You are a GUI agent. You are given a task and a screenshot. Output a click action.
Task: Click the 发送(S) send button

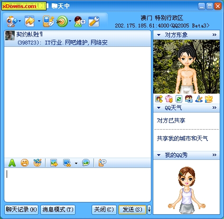(x=132, y=210)
